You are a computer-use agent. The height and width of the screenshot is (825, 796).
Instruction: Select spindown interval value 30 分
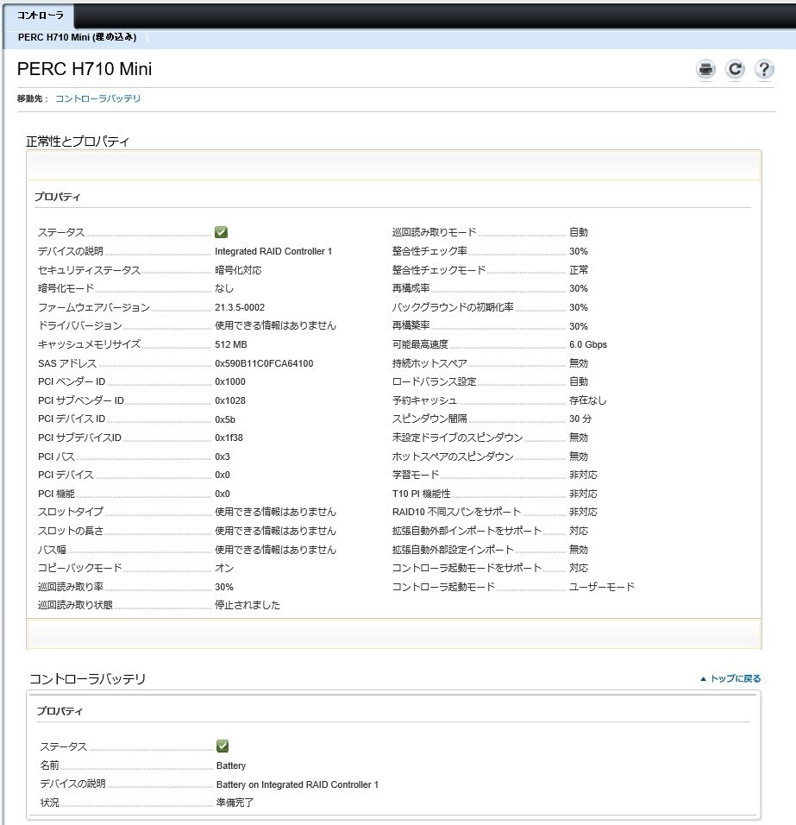click(580, 419)
